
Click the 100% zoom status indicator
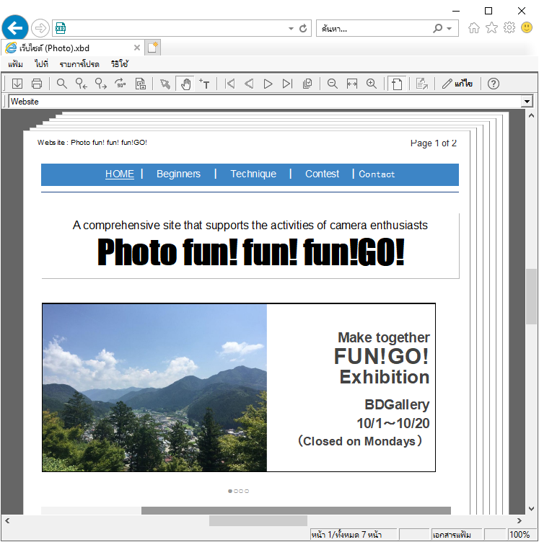(x=520, y=534)
